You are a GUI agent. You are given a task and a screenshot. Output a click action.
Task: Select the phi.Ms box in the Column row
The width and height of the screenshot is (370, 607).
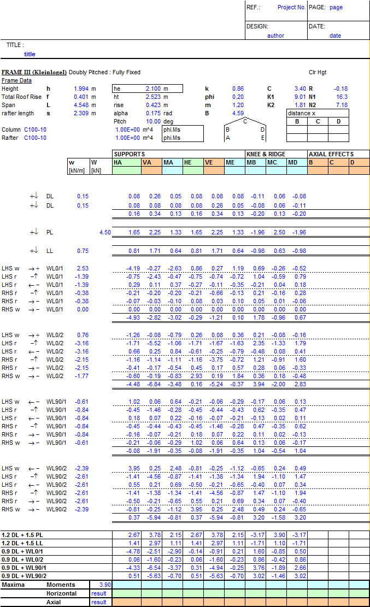tap(172, 129)
